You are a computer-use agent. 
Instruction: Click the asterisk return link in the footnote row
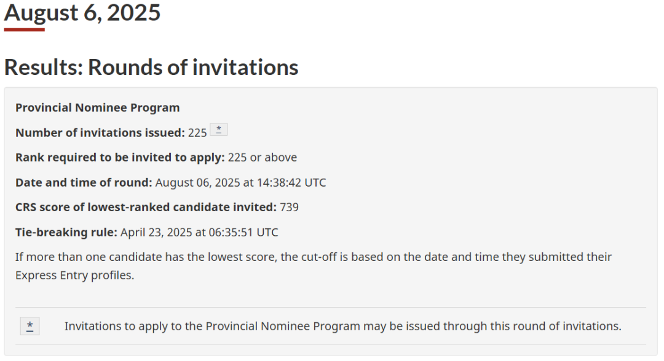(x=30, y=326)
